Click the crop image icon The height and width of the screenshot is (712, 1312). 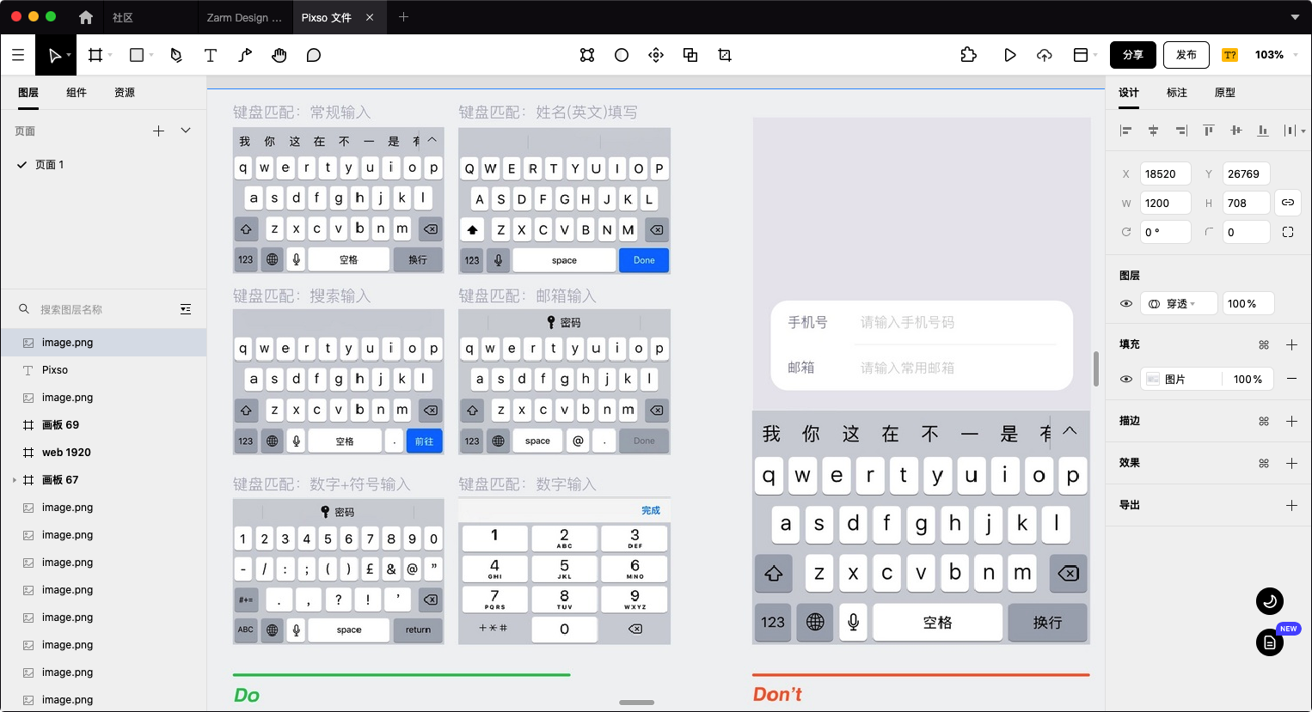pyautogui.click(x=725, y=55)
